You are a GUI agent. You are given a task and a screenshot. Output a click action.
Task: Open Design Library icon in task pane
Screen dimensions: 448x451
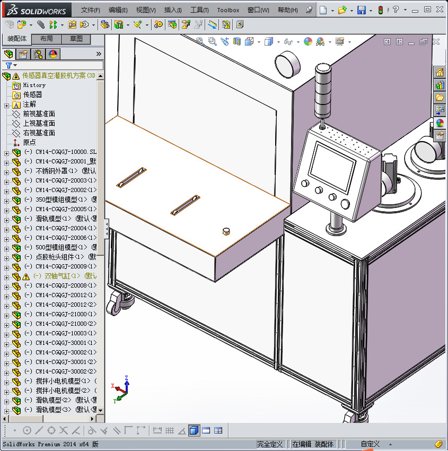[x=440, y=85]
